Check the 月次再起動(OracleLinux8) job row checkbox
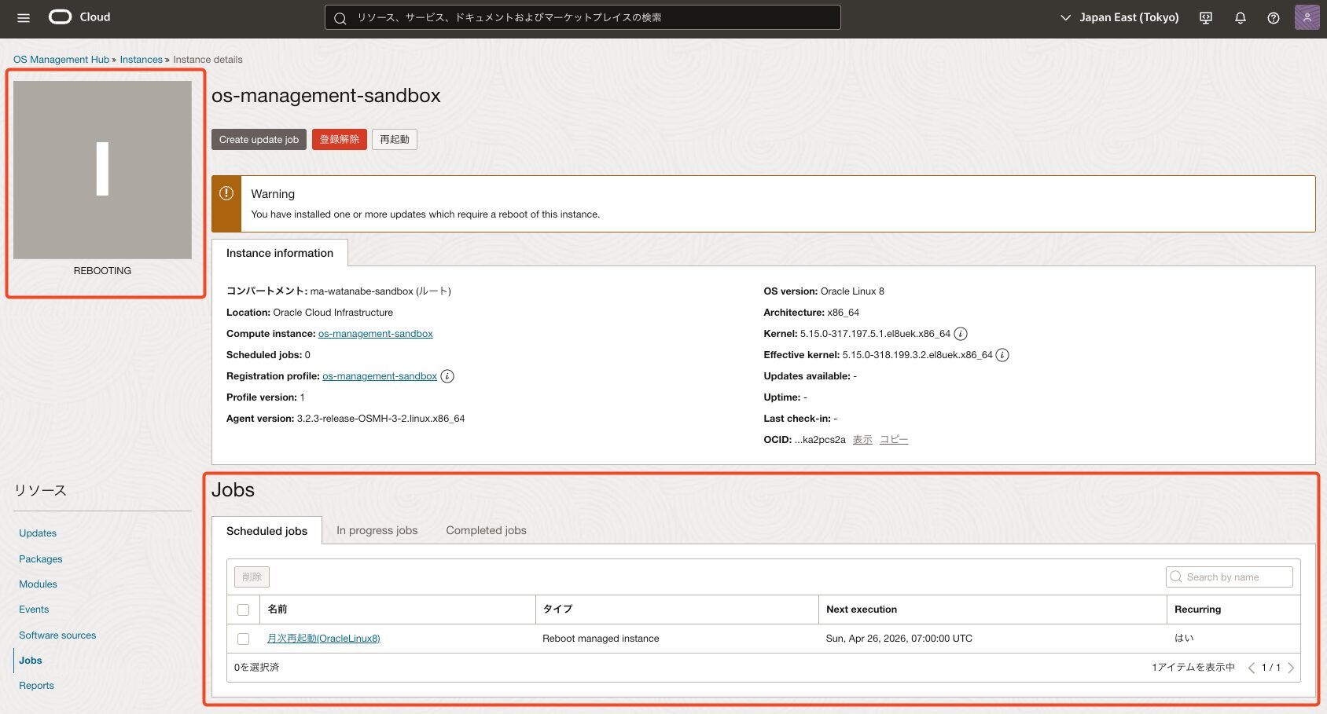The image size is (1327, 714). pyautogui.click(x=244, y=639)
